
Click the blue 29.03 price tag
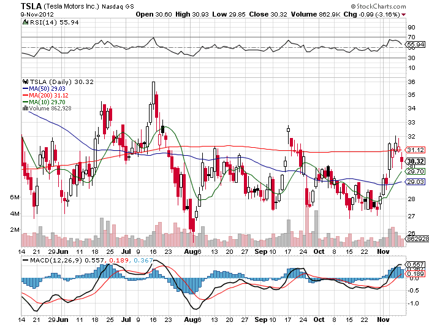tap(416, 182)
